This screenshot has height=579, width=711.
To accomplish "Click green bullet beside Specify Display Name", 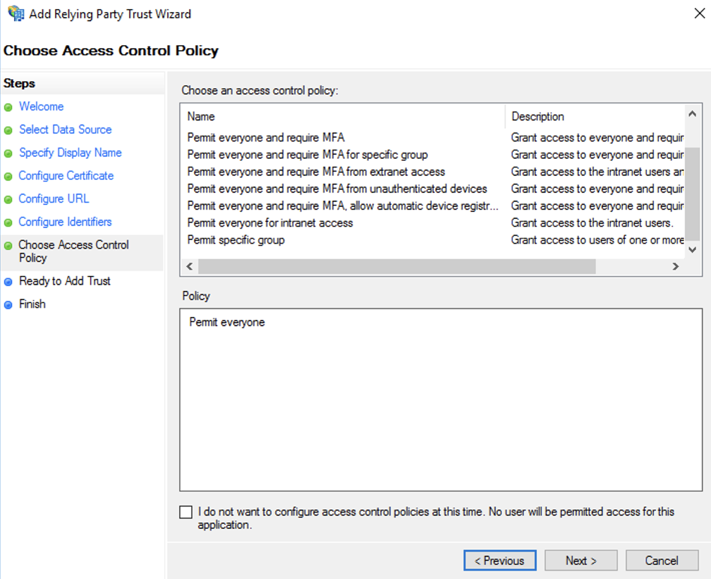I will coord(8,153).
